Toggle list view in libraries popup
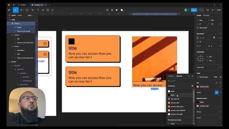 (193, 86)
